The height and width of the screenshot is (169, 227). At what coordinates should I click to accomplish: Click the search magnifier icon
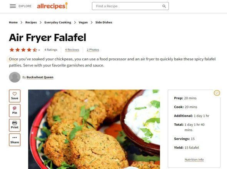(x=164, y=6)
